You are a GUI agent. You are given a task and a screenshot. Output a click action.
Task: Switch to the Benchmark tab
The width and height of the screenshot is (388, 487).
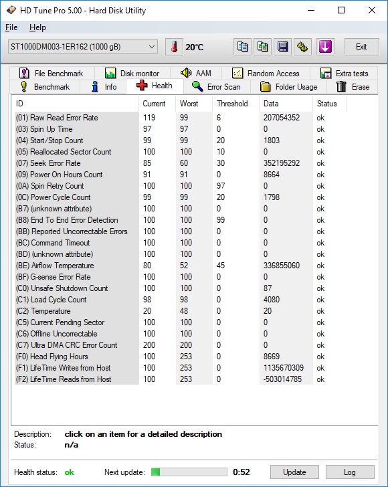pyautogui.click(x=45, y=87)
